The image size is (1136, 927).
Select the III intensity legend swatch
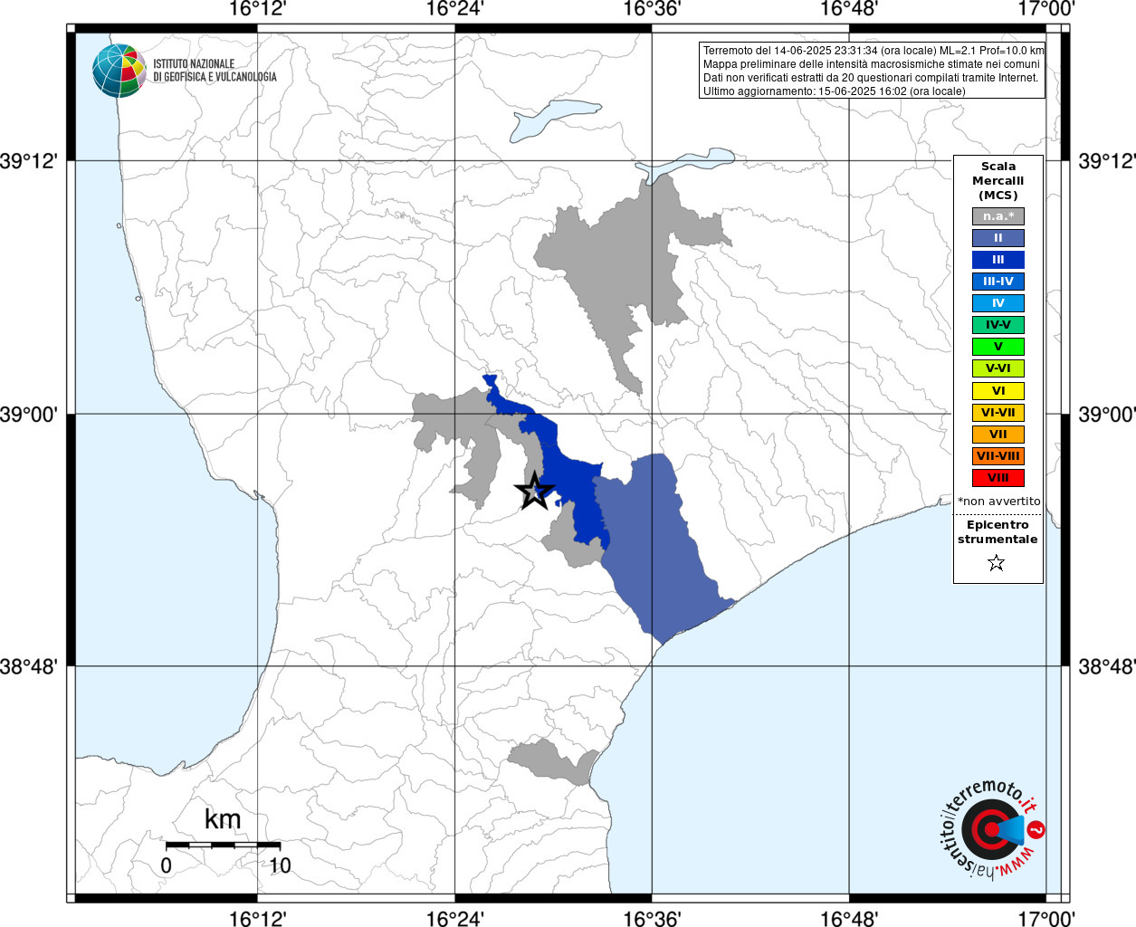pos(998,260)
